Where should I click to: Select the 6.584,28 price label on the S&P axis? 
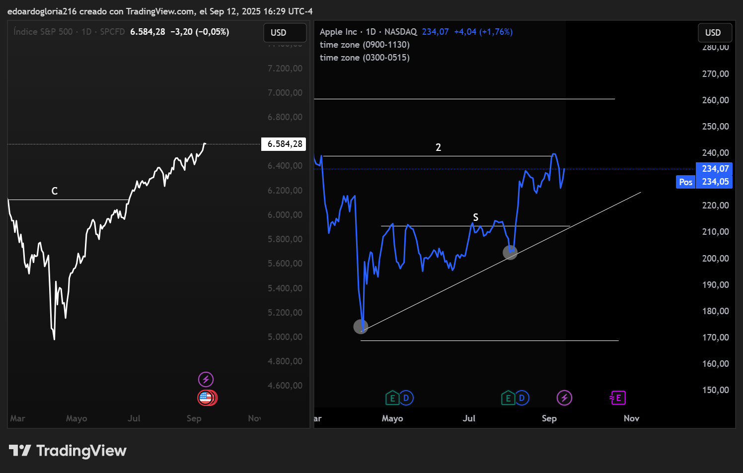pyautogui.click(x=284, y=144)
